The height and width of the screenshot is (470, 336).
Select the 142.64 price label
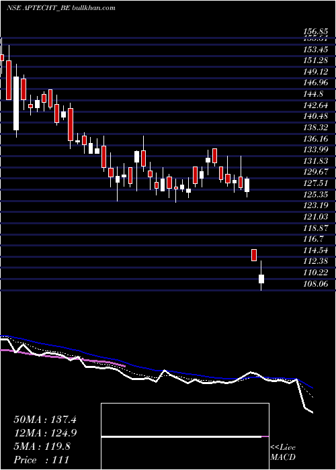click(315, 105)
